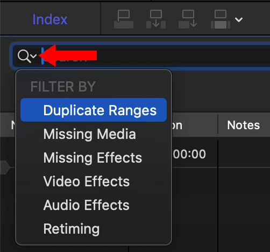Screen dimensions: 270x252
Task: Filter the index by Missing Effects
Action: pos(93,158)
